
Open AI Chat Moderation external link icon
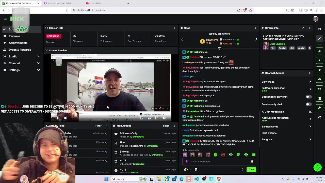click(310, 112)
